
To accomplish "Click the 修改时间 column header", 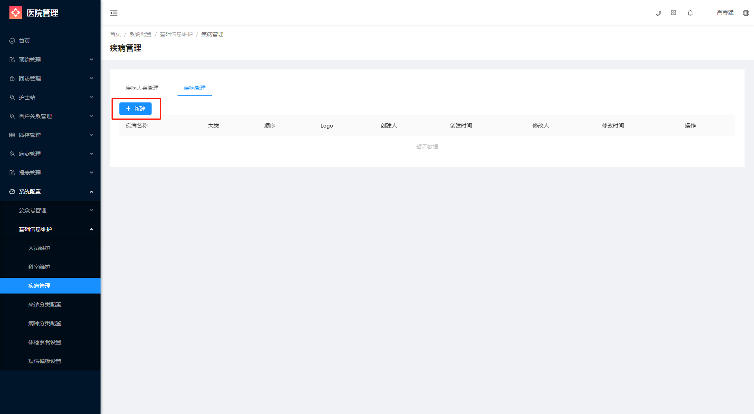I will (x=613, y=126).
